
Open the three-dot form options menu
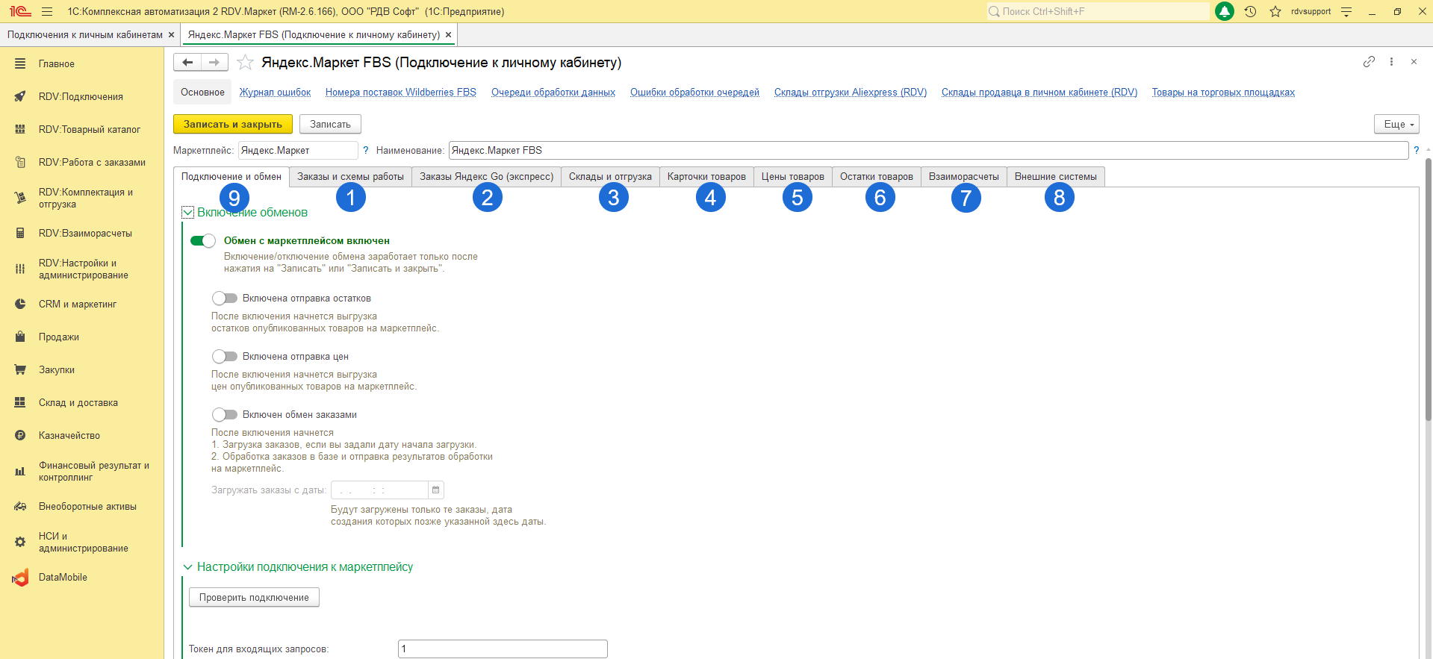pyautogui.click(x=1391, y=62)
